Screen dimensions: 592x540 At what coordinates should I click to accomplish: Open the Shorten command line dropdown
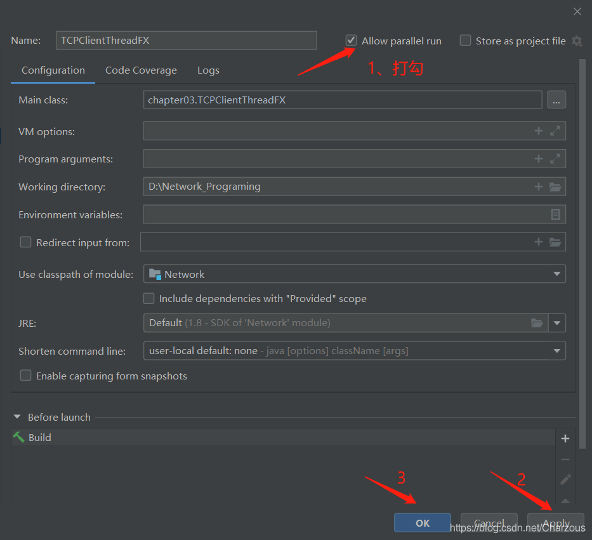(x=556, y=351)
